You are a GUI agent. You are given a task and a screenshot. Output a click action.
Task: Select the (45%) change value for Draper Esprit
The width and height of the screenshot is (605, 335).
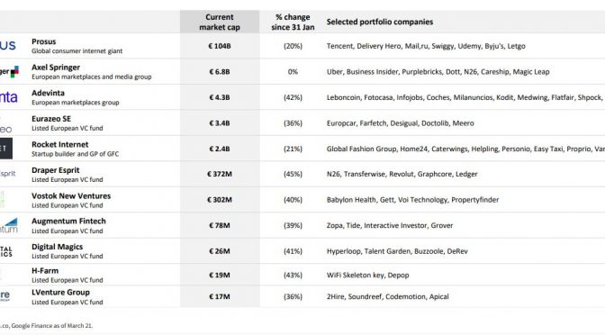(293, 174)
